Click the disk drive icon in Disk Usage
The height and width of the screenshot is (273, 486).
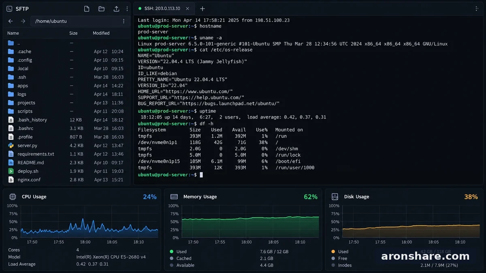pos(335,197)
